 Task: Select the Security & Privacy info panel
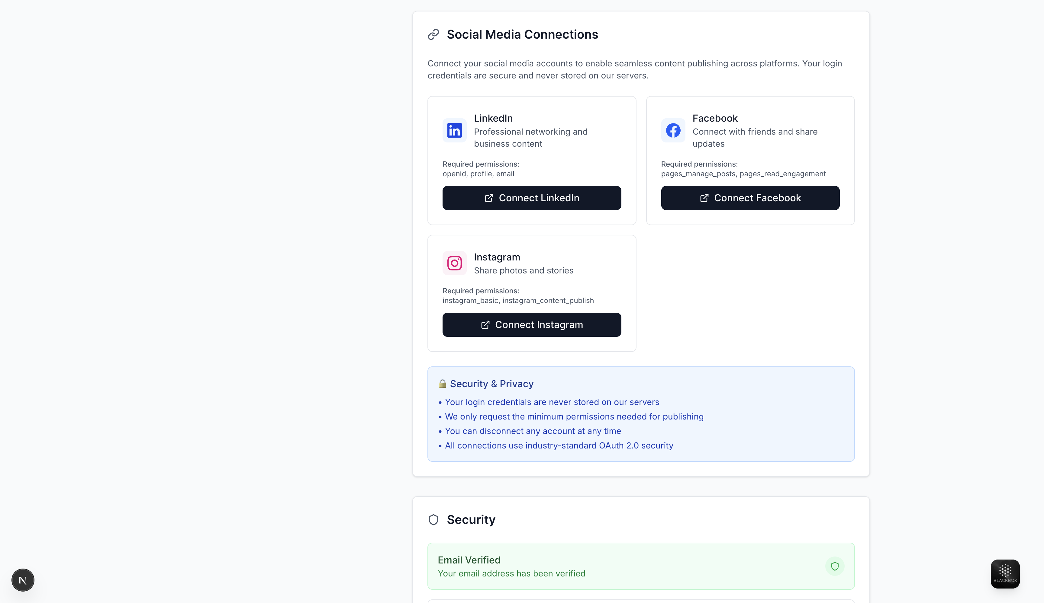640,414
